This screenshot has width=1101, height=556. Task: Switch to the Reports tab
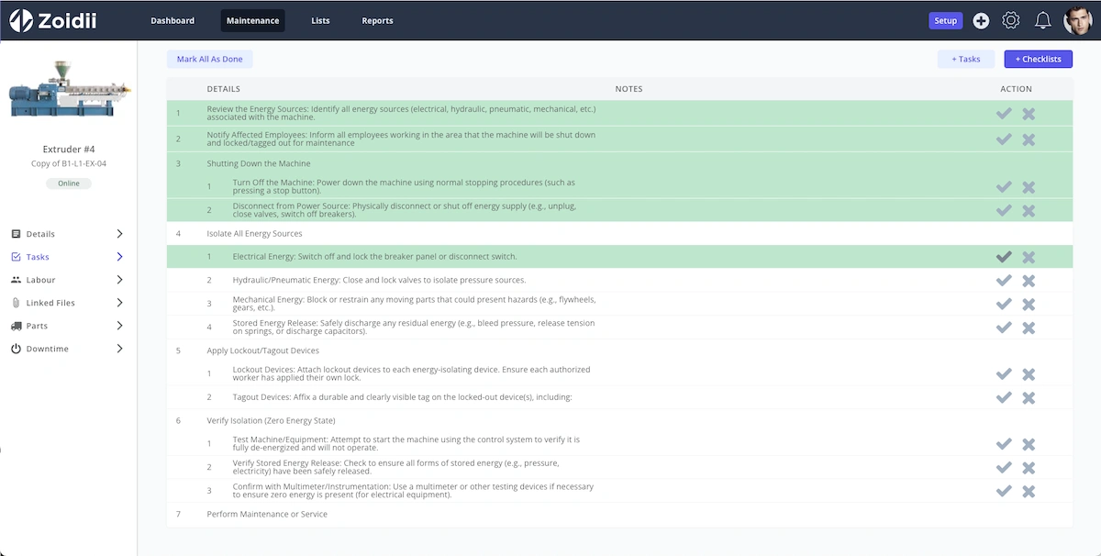377,20
